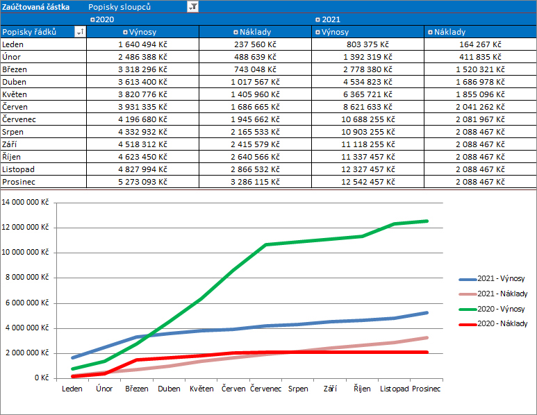This screenshot has height=415, width=537.
Task: Click the Leden label on chart axis
Action: 72,389
